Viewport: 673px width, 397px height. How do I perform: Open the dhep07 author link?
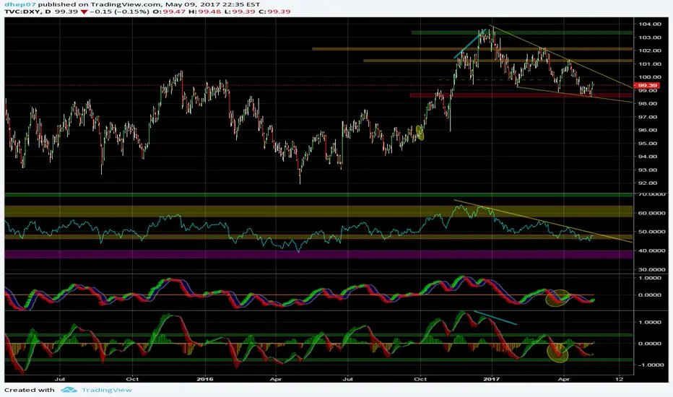coord(20,4)
